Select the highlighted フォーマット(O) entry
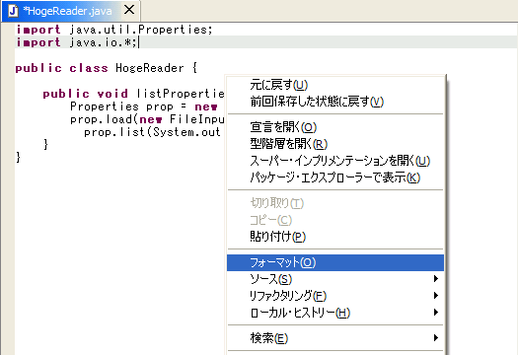The width and height of the screenshot is (518, 355). [x=335, y=262]
